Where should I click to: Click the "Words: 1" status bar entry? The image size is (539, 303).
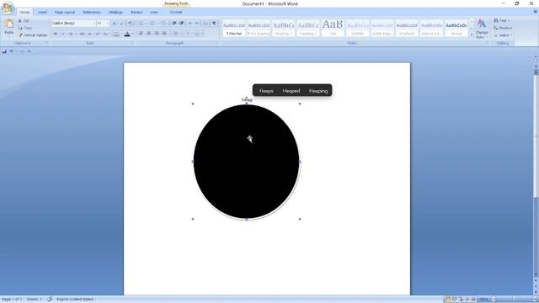34,300
